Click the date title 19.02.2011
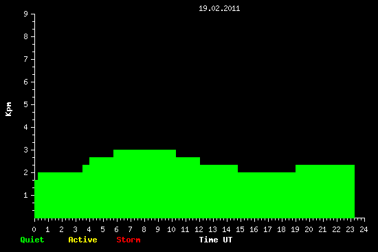This screenshot has height=252, width=378. 219,9
